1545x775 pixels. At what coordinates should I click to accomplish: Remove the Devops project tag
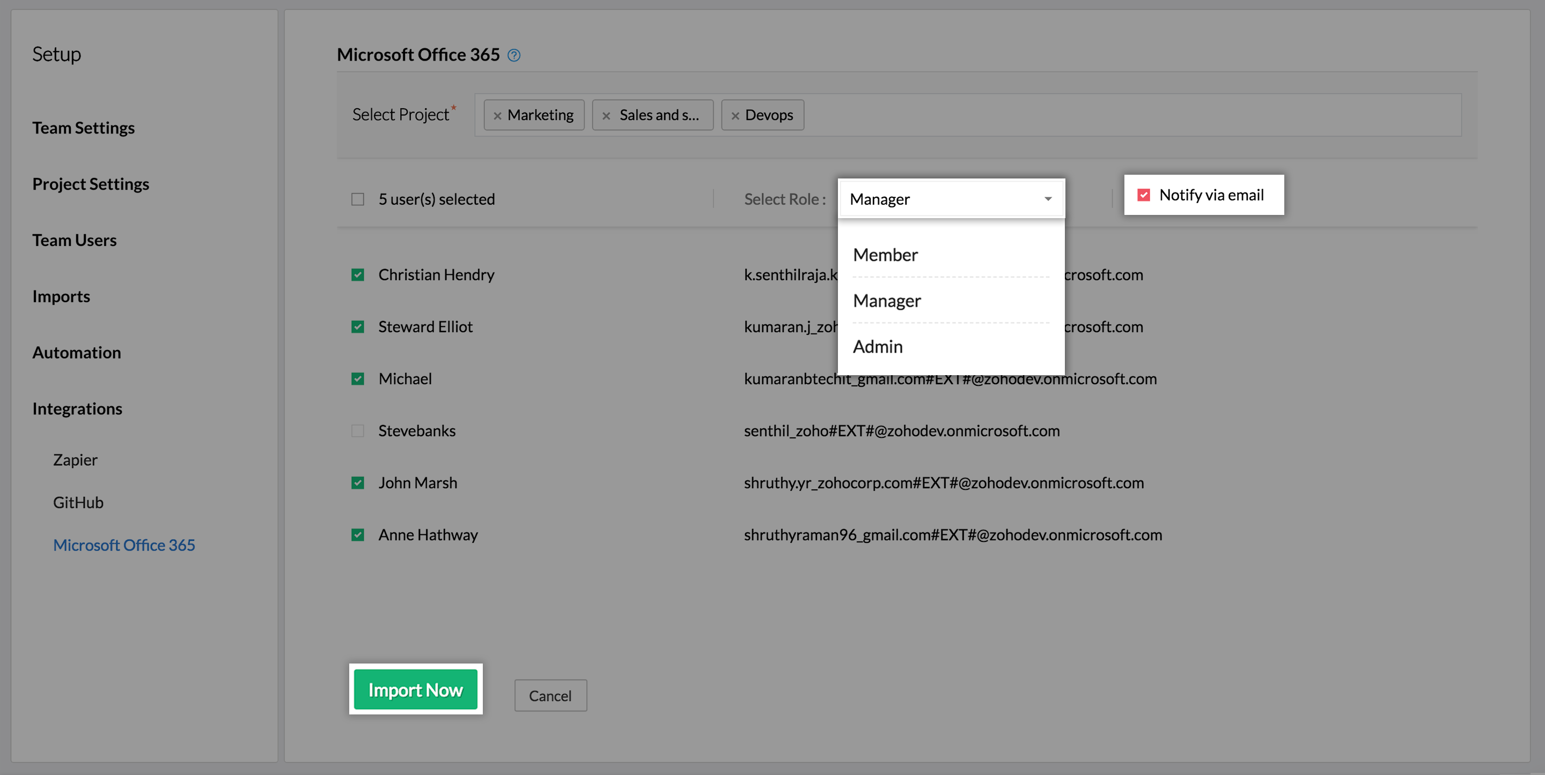click(x=735, y=116)
